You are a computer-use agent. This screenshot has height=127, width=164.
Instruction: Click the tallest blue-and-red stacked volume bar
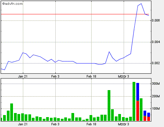click(x=138, y=102)
